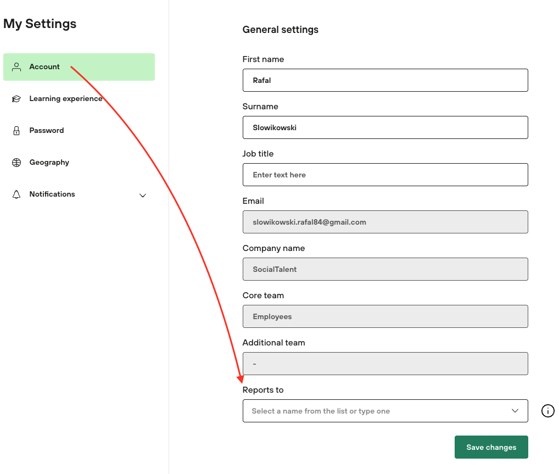
Task: Click the 'Select a name' placeholder text
Action: click(x=321, y=411)
